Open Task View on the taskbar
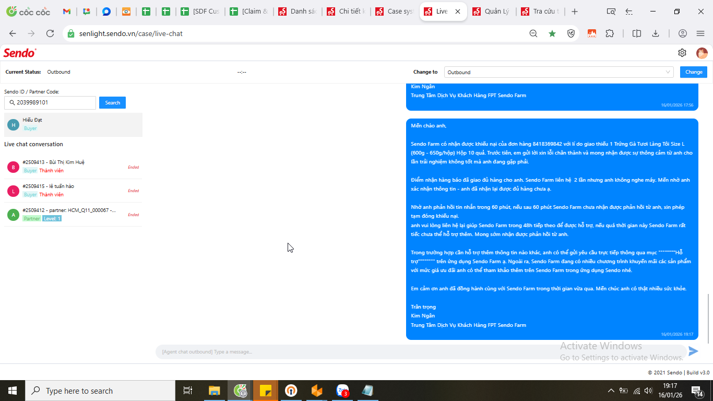This screenshot has width=713, height=401. [x=188, y=391]
